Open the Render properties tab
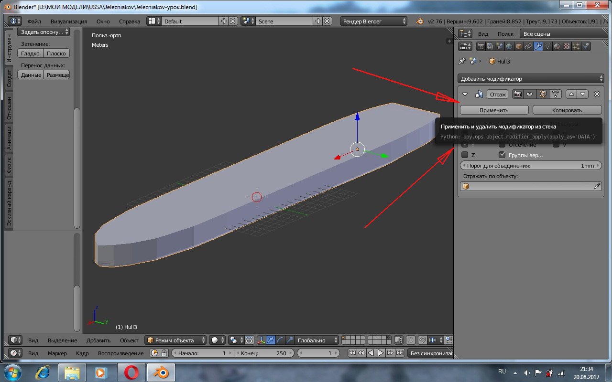 pyautogui.click(x=481, y=46)
